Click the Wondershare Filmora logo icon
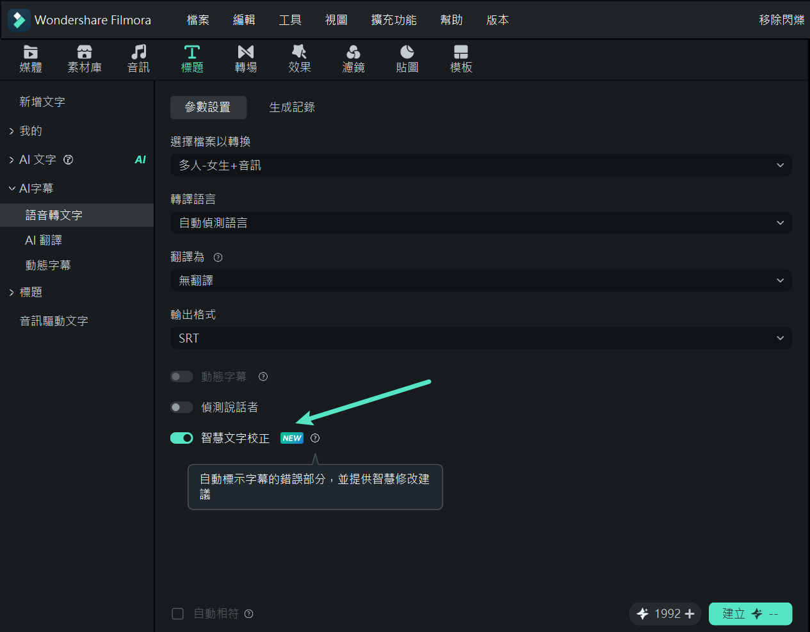Image resolution: width=810 pixels, height=632 pixels. (19, 20)
